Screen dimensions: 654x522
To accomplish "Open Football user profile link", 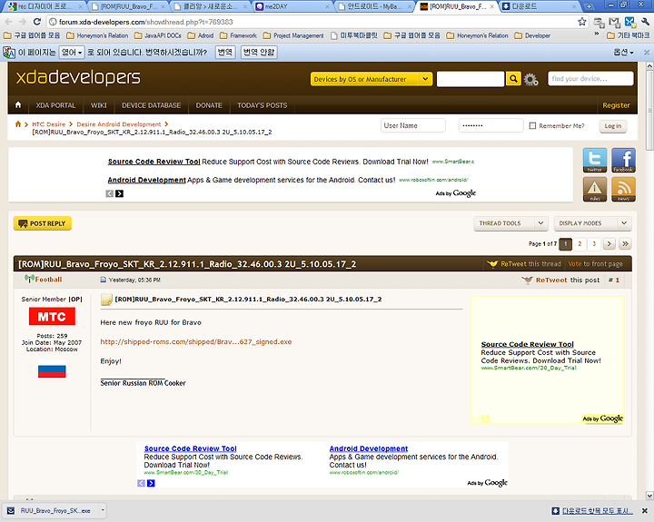I will pos(48,280).
